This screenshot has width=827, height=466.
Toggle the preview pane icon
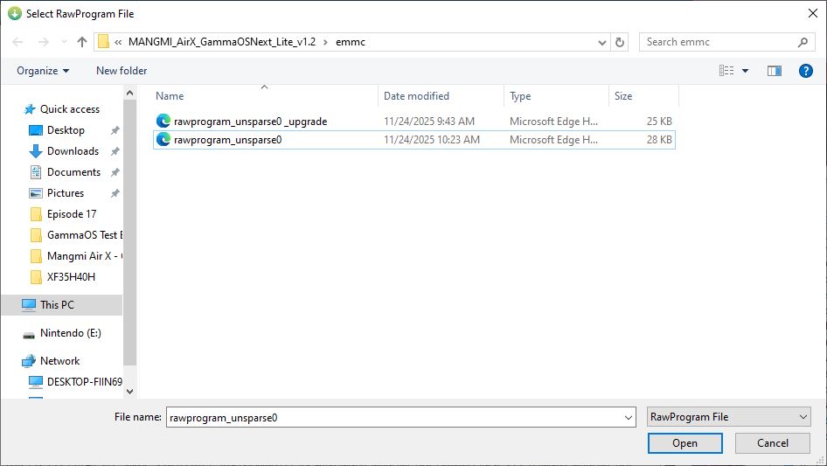point(774,71)
